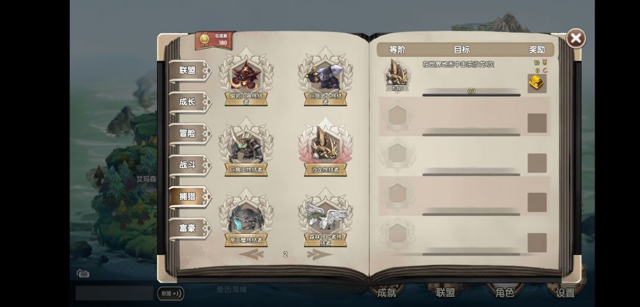Select the 巨剑武士终结者 achievement badge
The height and width of the screenshot is (307, 640).
tap(325, 78)
